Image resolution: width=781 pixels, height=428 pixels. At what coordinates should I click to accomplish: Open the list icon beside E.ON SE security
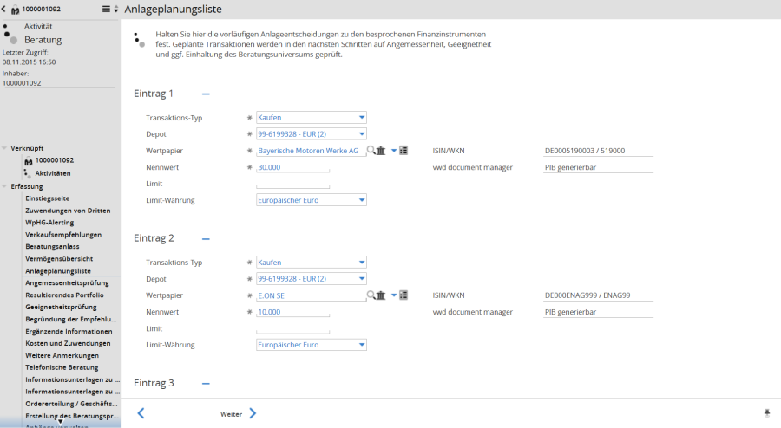click(404, 295)
